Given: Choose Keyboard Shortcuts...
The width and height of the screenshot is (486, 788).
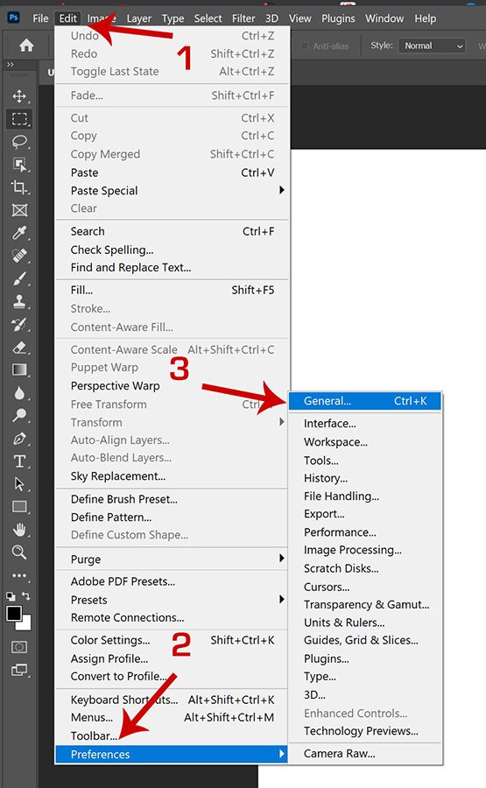Looking at the screenshot, I should (x=172, y=700).
